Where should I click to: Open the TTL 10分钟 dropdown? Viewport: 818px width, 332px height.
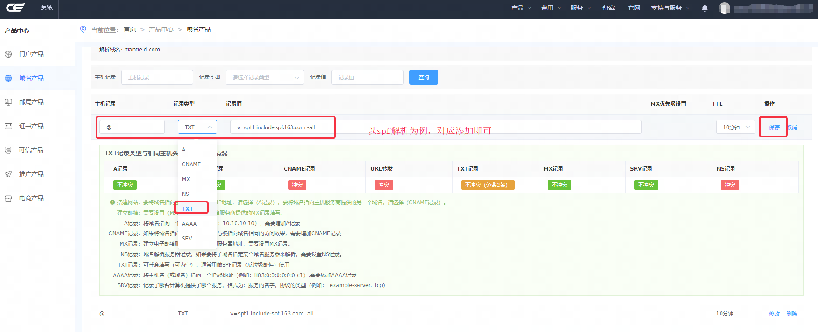pos(735,127)
